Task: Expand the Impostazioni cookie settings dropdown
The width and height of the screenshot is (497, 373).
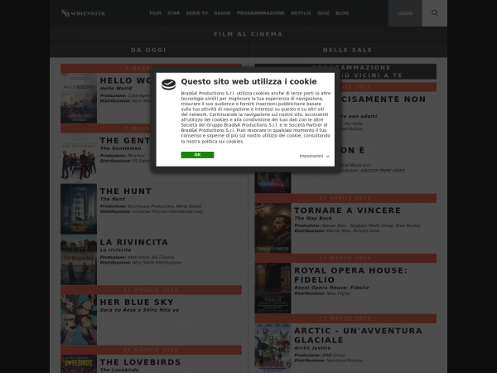Action: click(314, 156)
